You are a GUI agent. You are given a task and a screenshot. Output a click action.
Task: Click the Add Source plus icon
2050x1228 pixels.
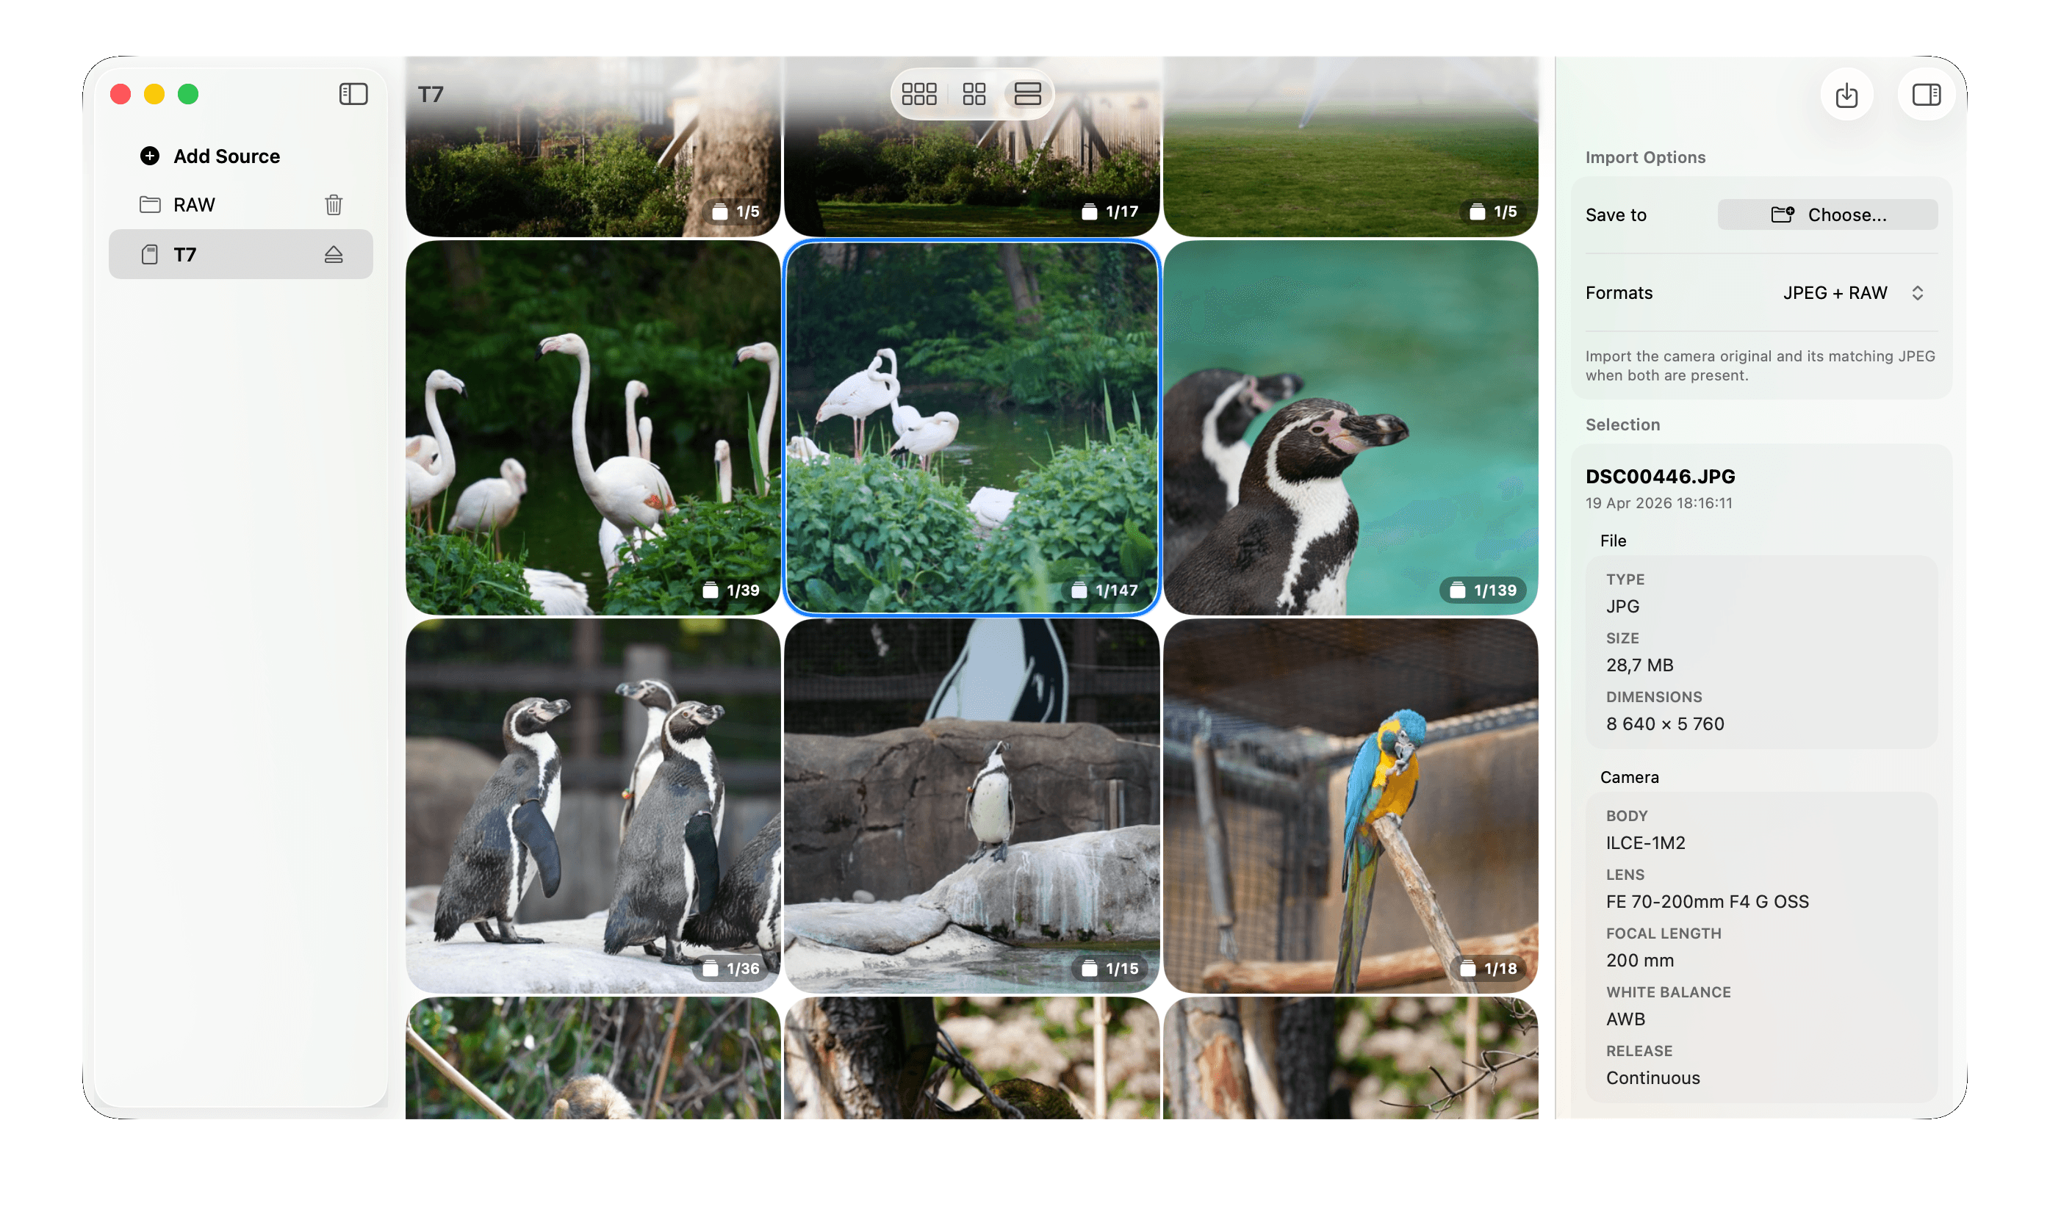pos(150,156)
